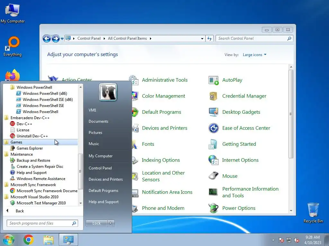The image size is (329, 246).
Task: Open recent pages arrow next to Forward
Action: pos(62,39)
